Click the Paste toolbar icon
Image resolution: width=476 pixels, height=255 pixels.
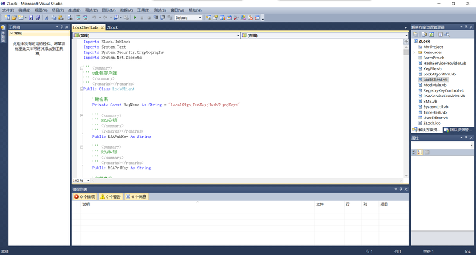61,18
